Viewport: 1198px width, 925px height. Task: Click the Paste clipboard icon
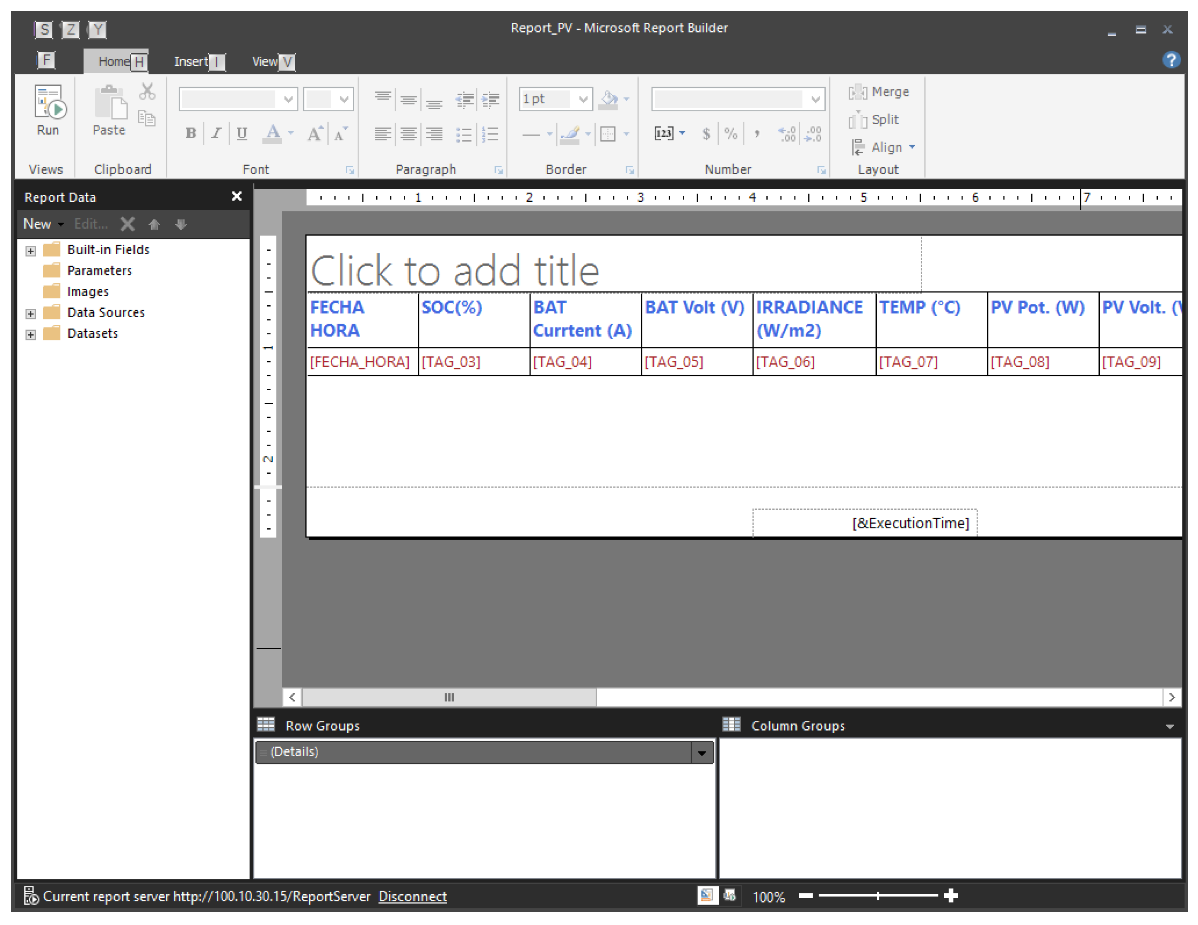(x=109, y=103)
